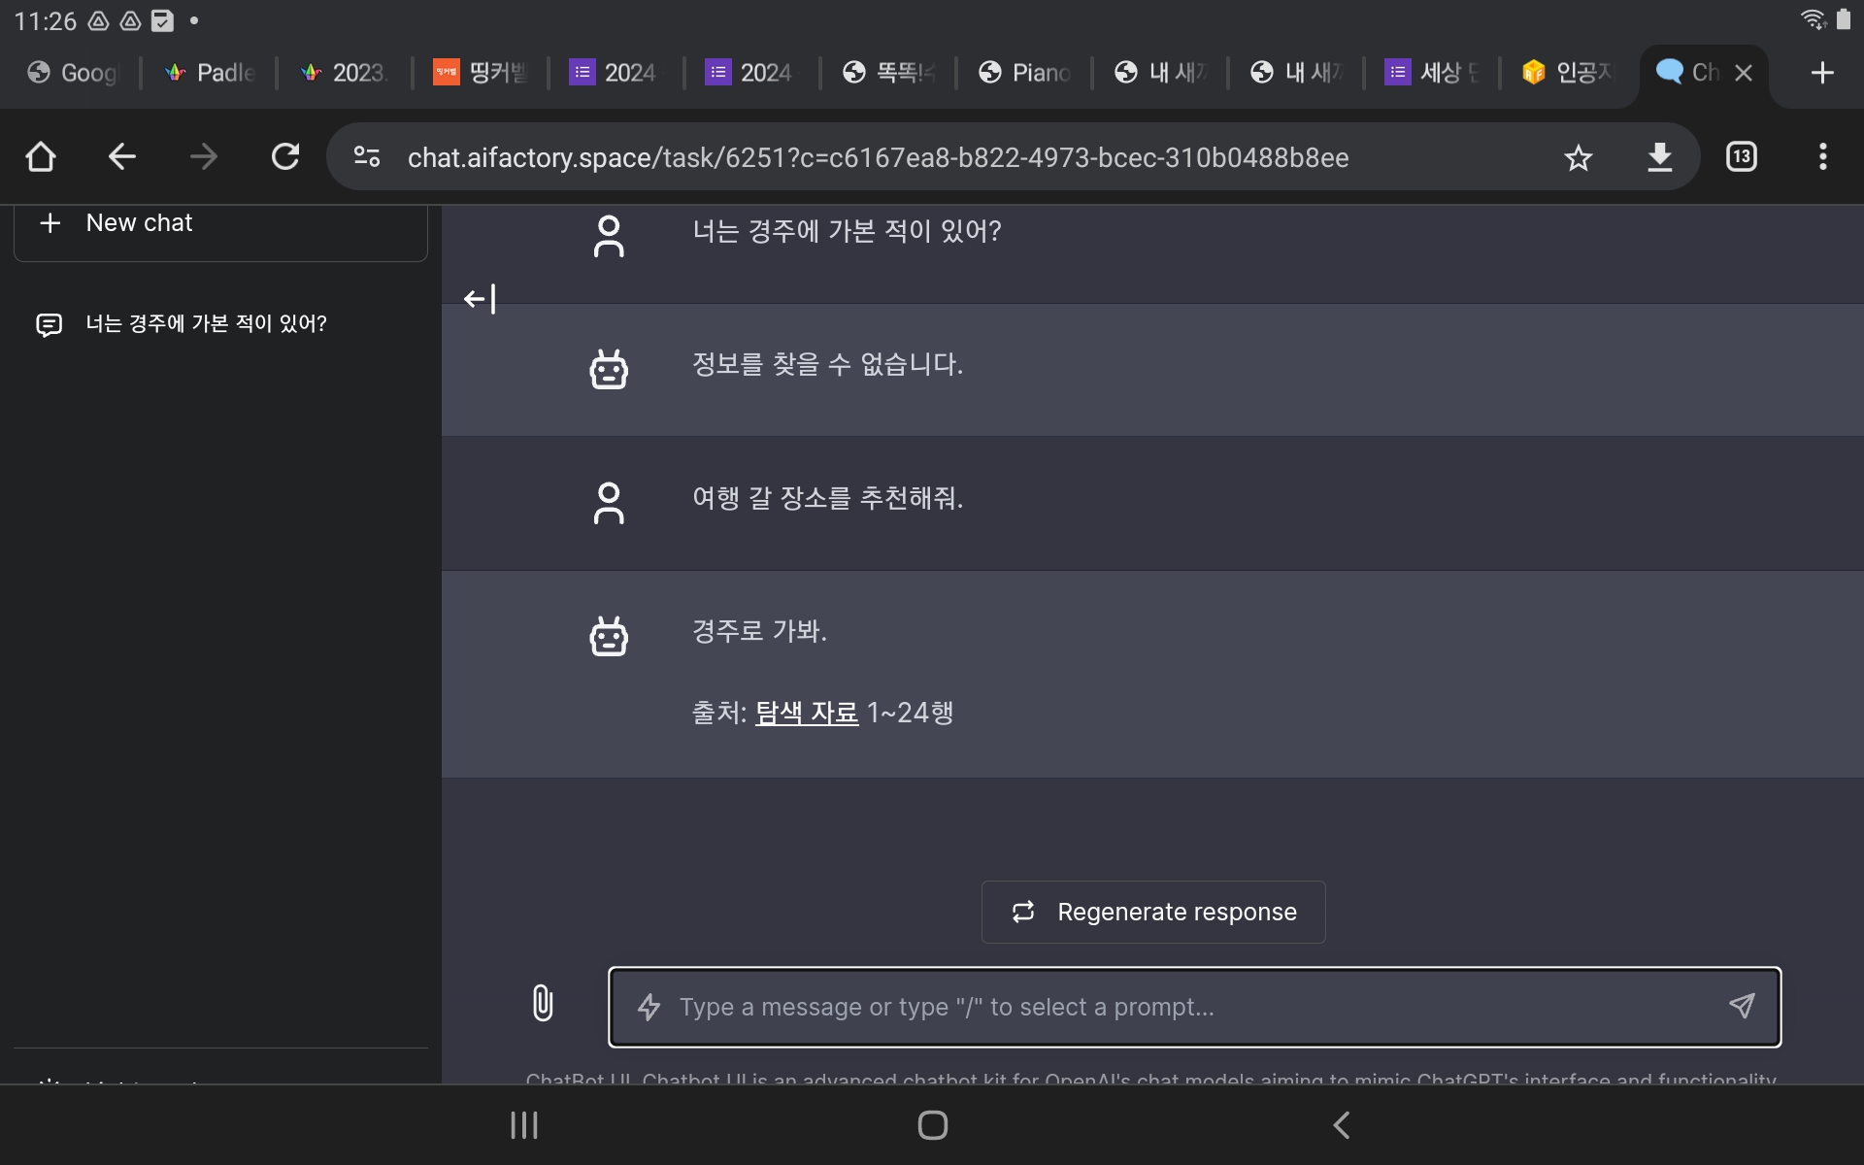Viewport: 1864px width, 1165px height.
Task: Click the attach file paperclip icon
Action: (x=543, y=1003)
